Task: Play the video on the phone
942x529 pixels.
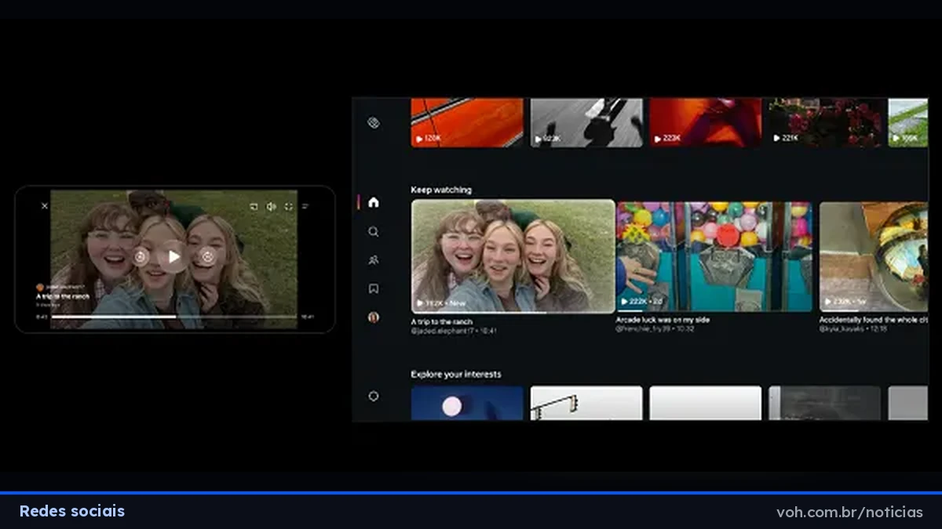Action: coord(173,256)
